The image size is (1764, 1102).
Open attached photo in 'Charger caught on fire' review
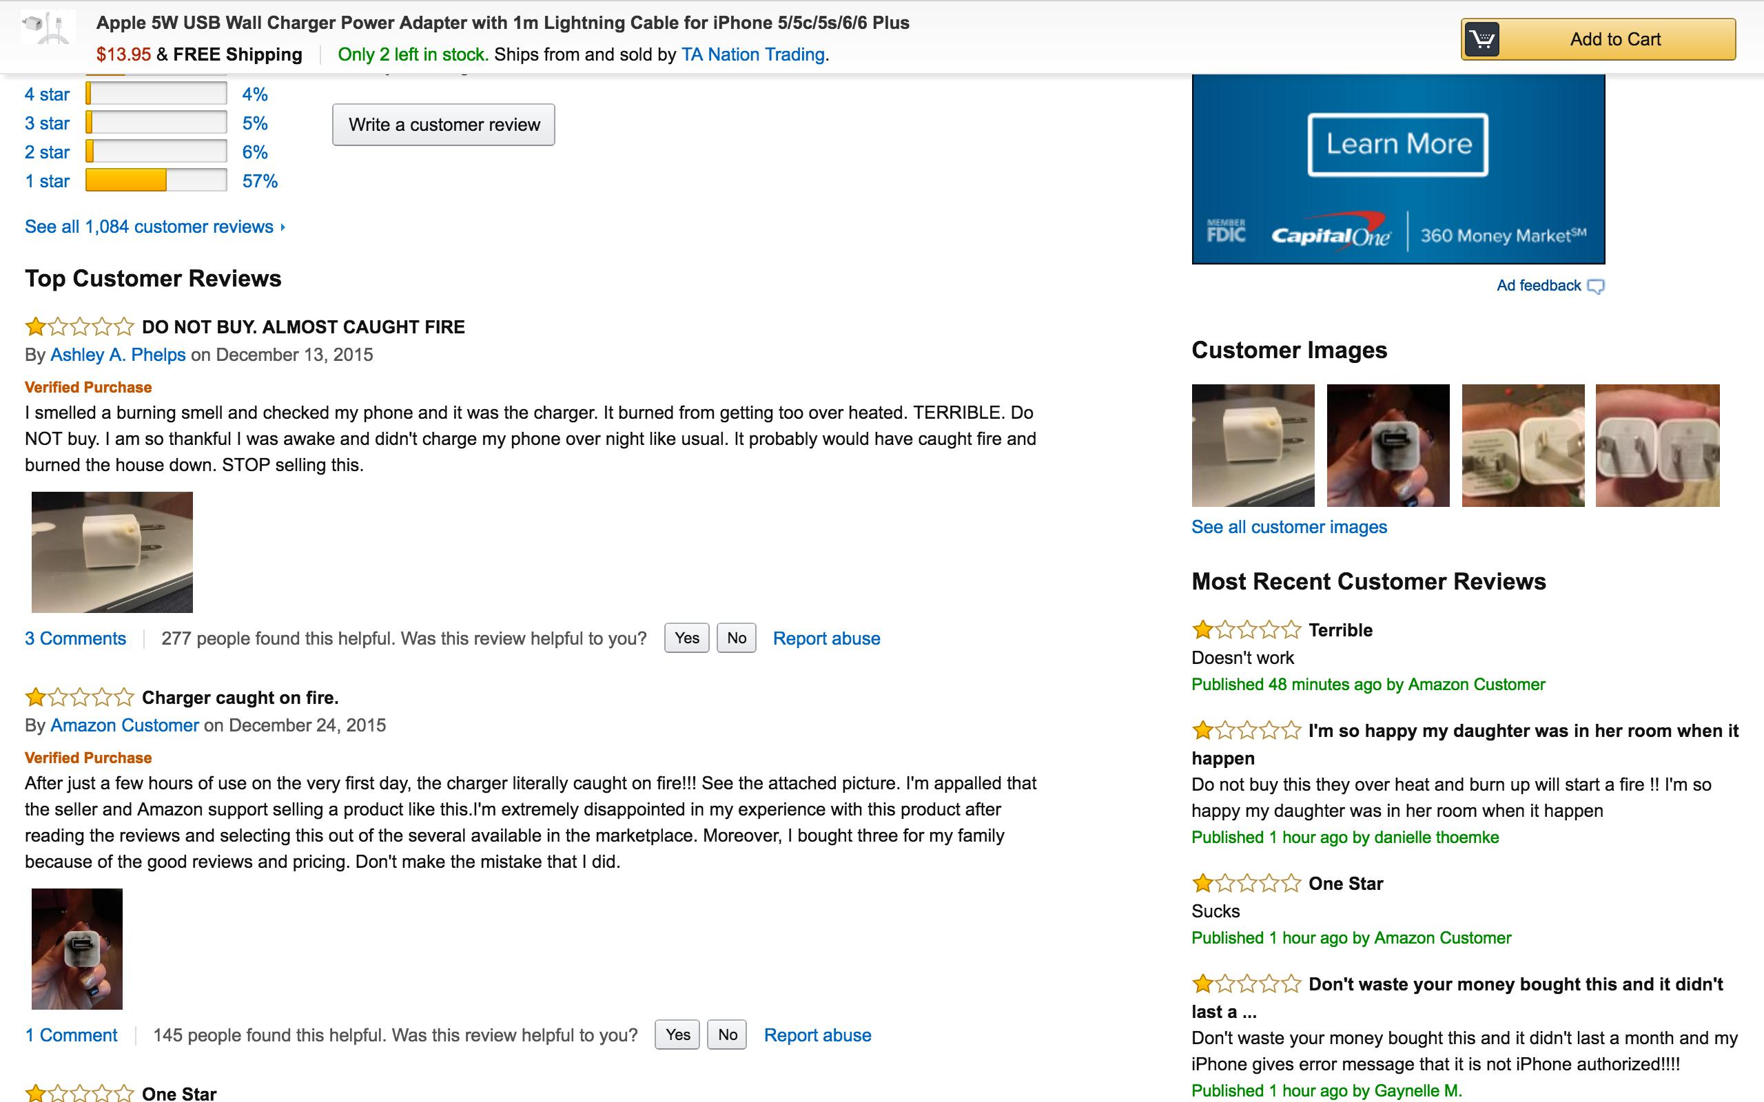(x=77, y=948)
